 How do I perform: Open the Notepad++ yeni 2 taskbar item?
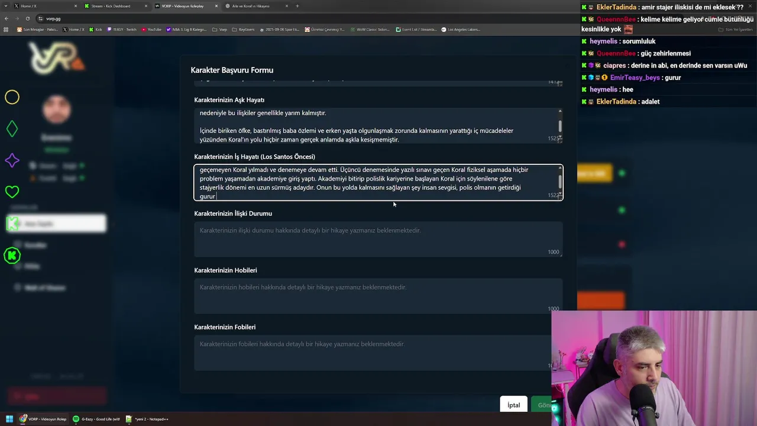coord(148,419)
